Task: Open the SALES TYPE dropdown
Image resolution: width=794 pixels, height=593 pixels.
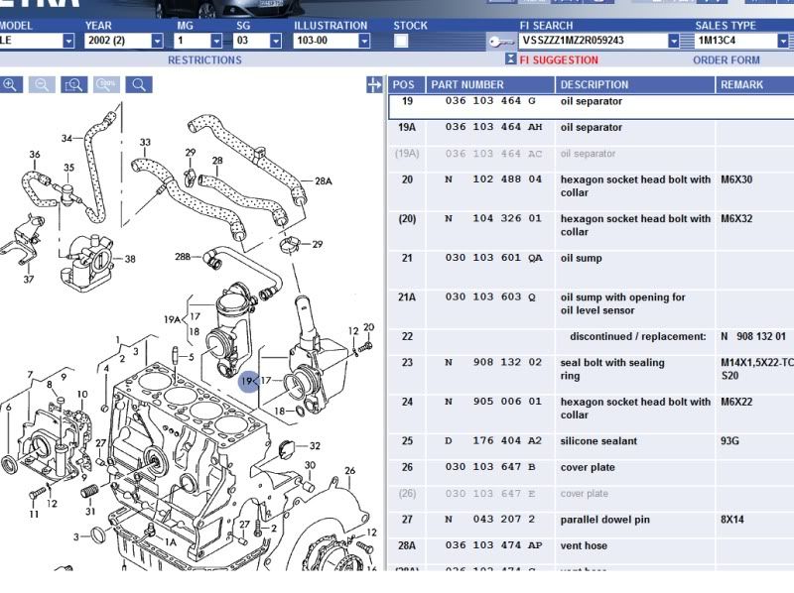Action: click(784, 42)
